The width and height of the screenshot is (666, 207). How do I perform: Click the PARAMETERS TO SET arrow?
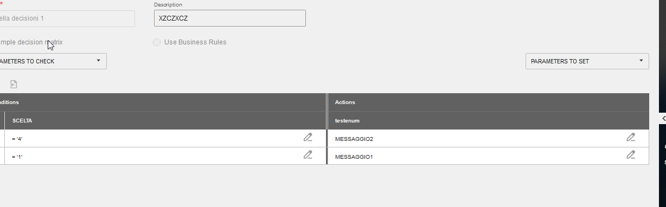[641, 61]
